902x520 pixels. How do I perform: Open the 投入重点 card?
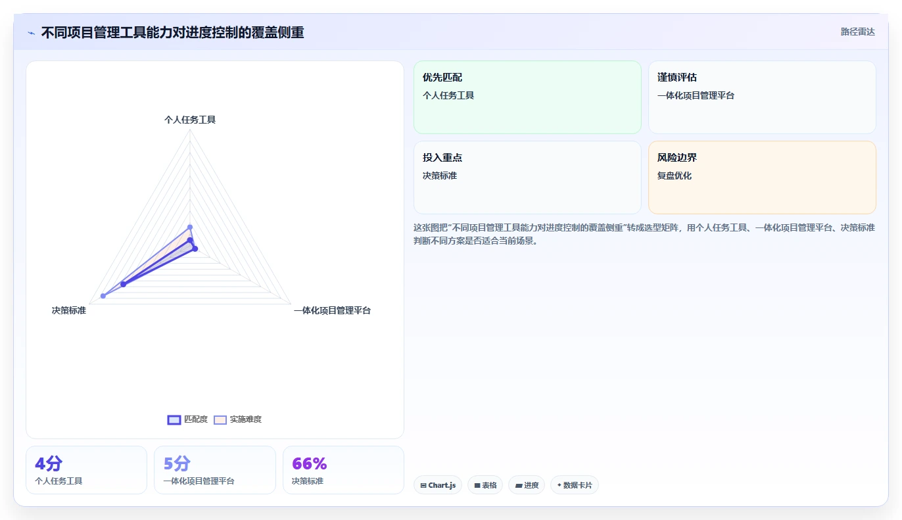[527, 177]
